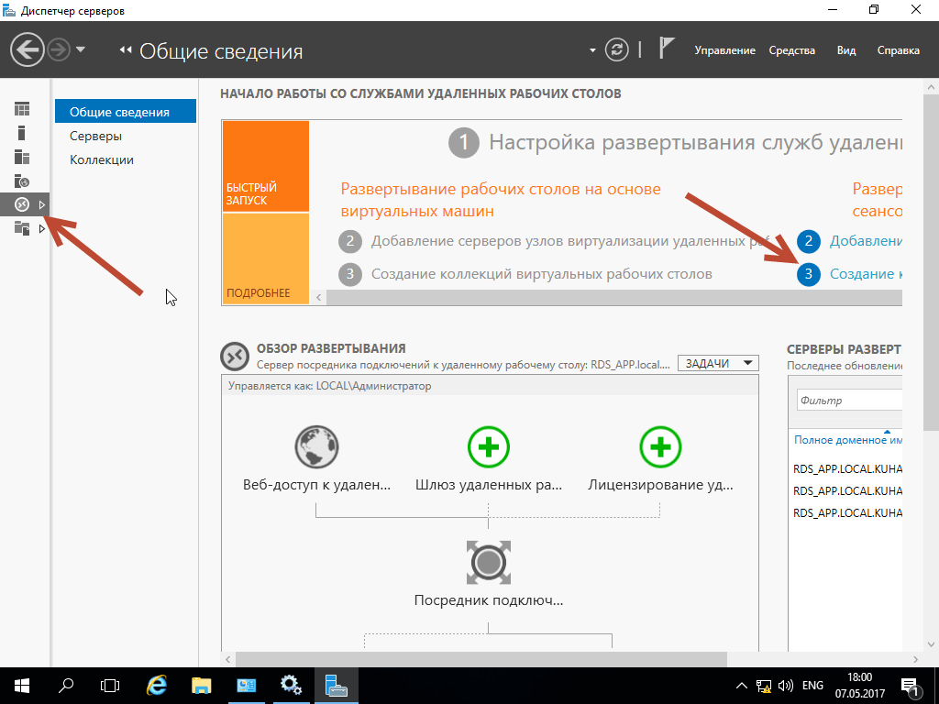Screen dimensions: 939x704
Task: Click the Фильтр input field
Action: (848, 400)
